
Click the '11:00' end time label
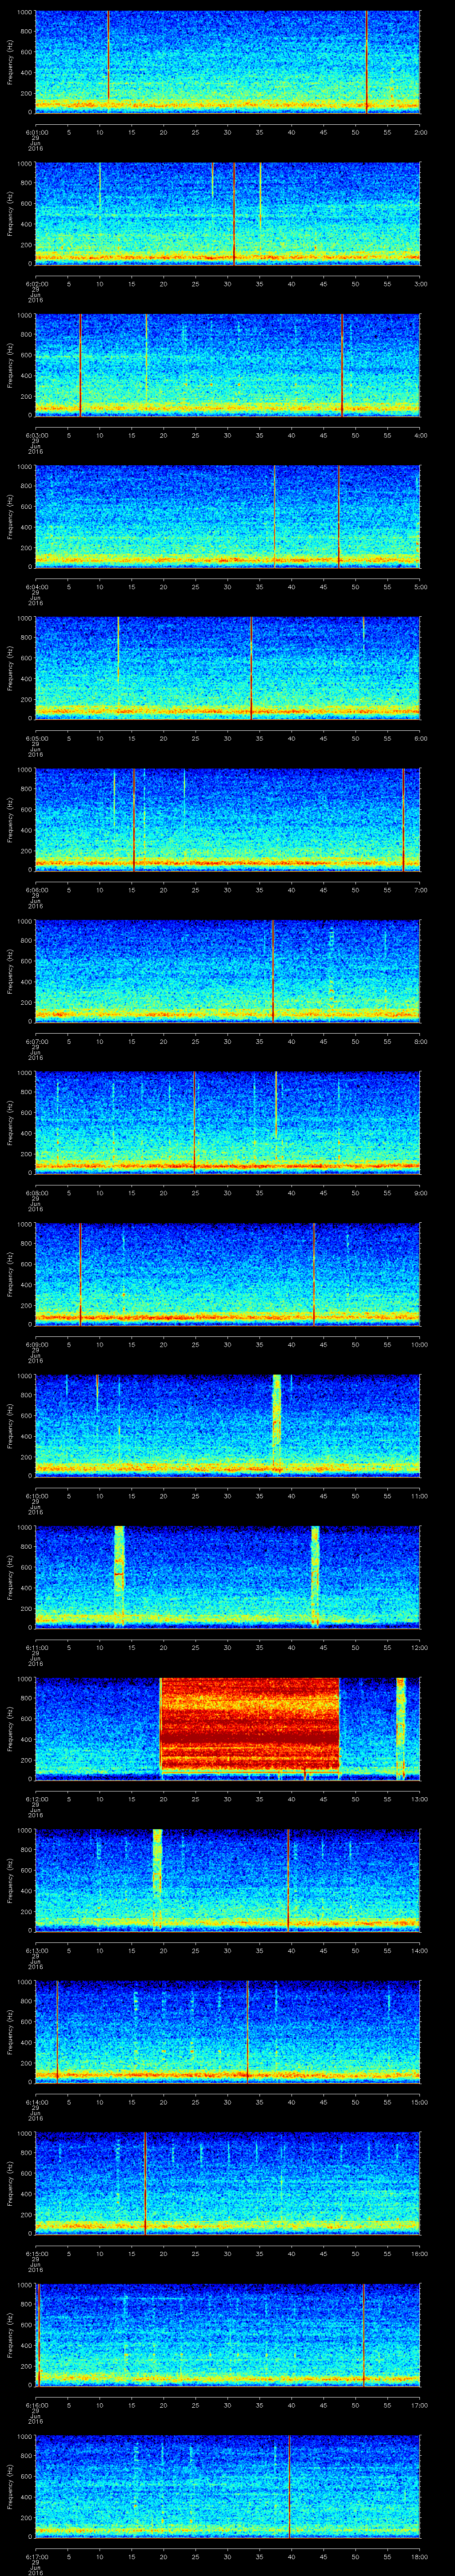420,1496
